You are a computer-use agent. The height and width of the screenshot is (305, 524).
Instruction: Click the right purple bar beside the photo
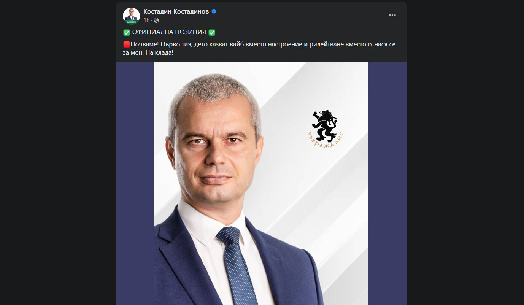pyautogui.click(x=387, y=183)
